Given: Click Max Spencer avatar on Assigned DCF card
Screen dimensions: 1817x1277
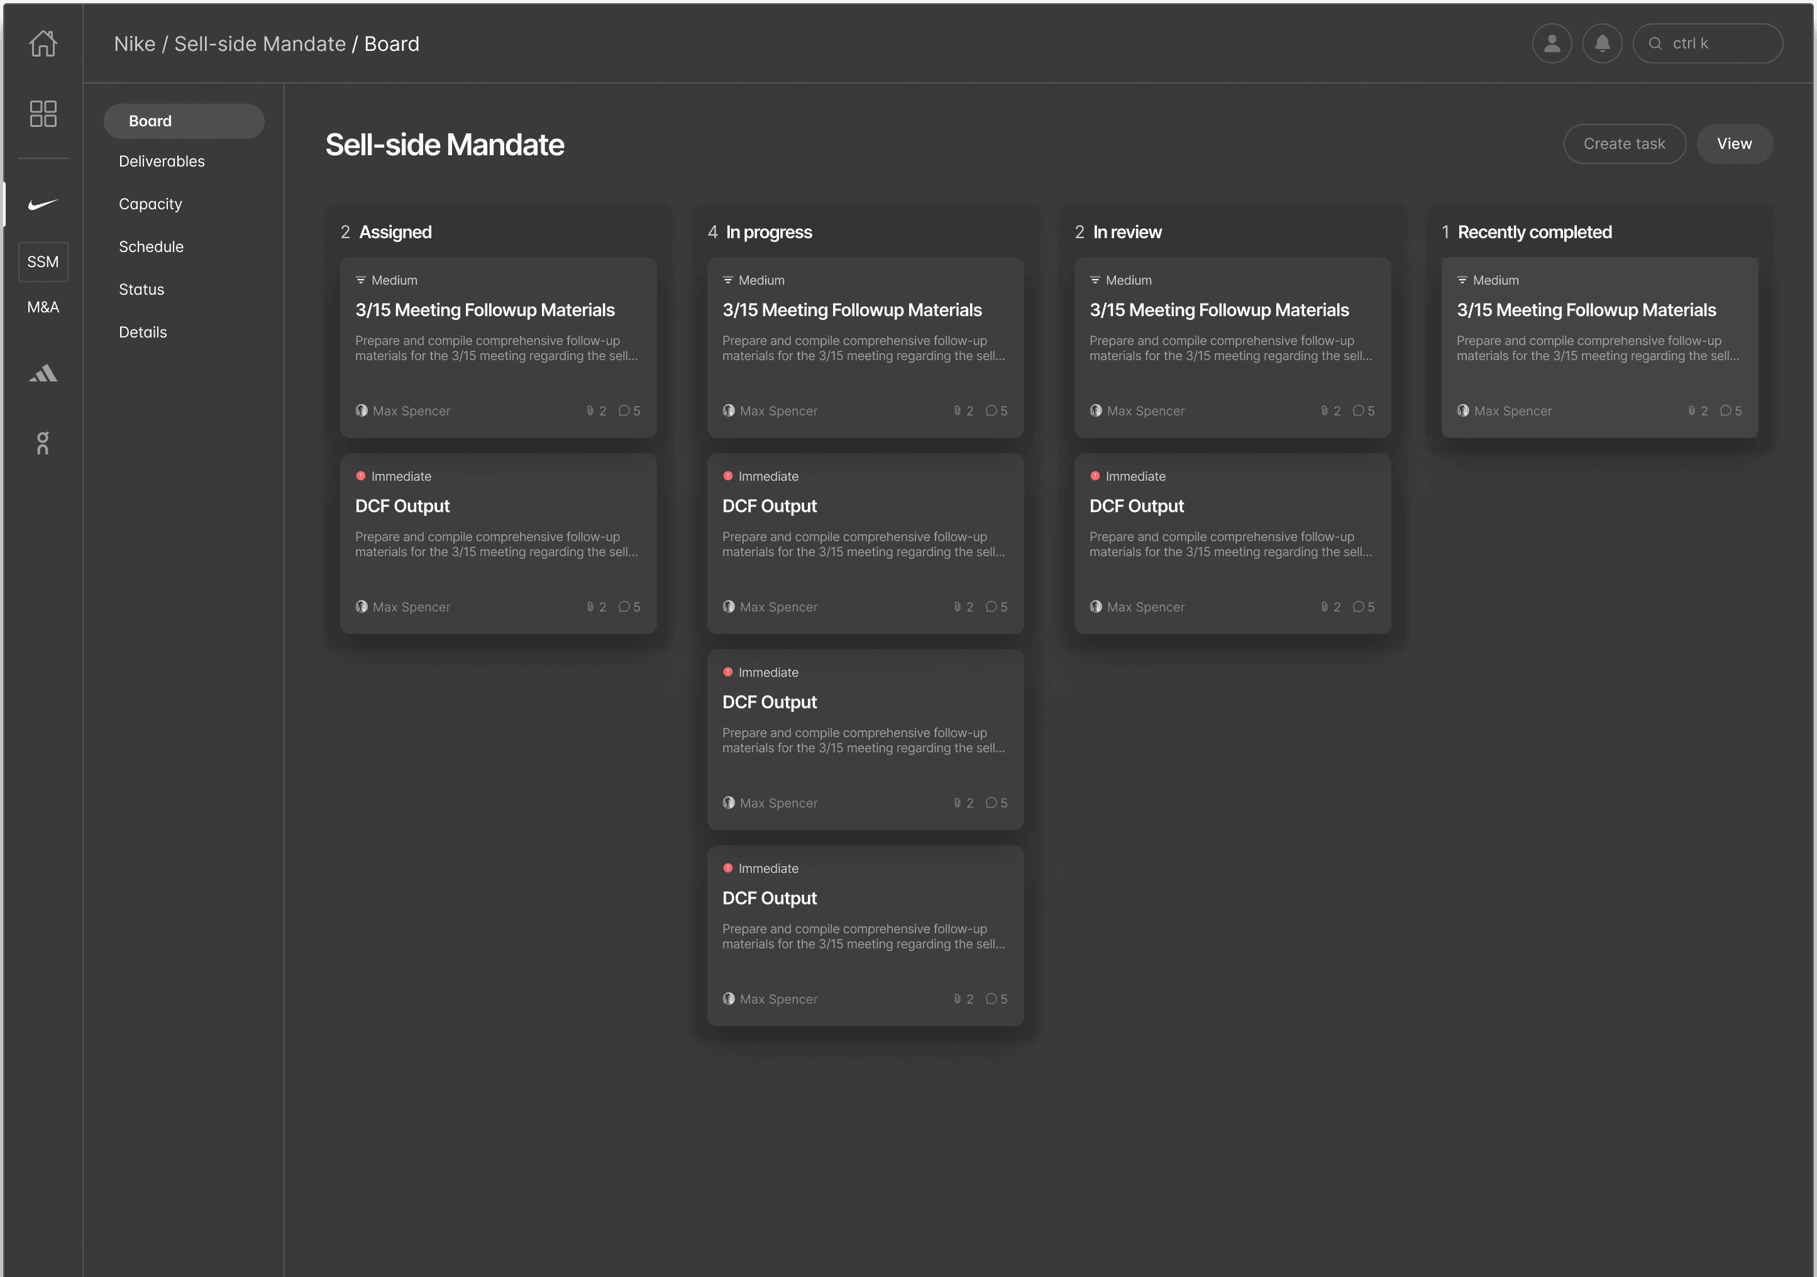Looking at the screenshot, I should point(362,607).
